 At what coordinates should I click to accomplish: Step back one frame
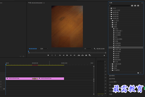click(64, 55)
